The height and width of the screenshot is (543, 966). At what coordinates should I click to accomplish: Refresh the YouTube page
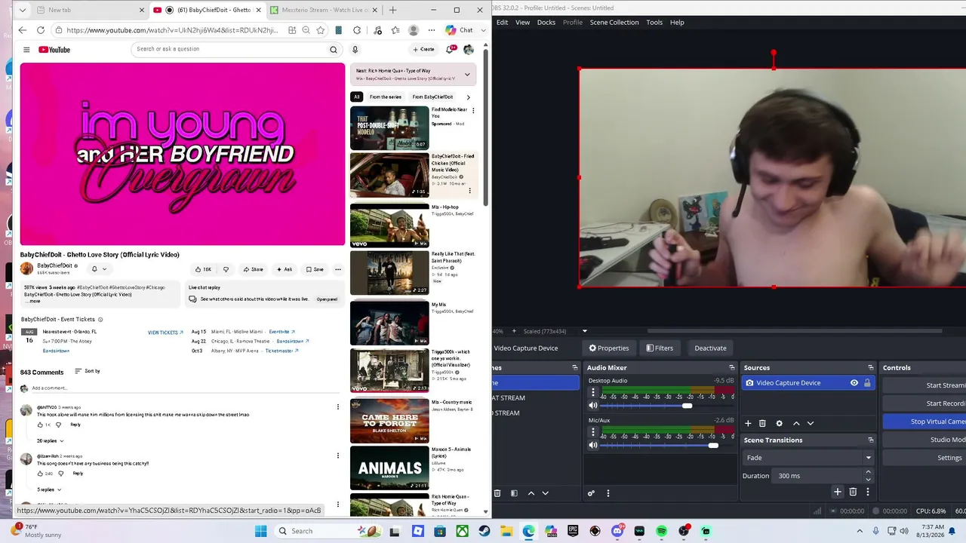click(40, 30)
